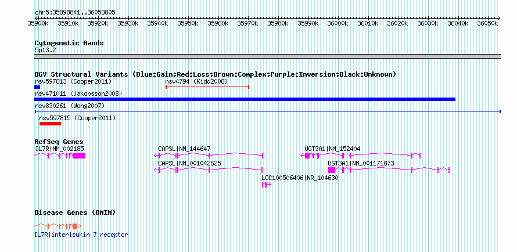Open the nsv597813 (Cooper2011) label

pyautogui.click(x=73, y=81)
